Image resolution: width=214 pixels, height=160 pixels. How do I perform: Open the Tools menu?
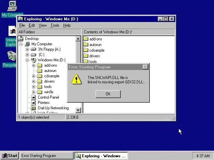click(x=55, y=25)
